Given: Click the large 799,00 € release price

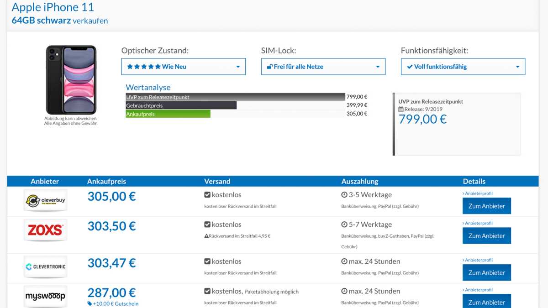Looking at the screenshot, I should pyautogui.click(x=422, y=119).
